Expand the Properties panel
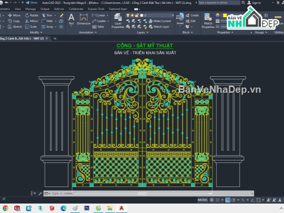 [225, 32]
